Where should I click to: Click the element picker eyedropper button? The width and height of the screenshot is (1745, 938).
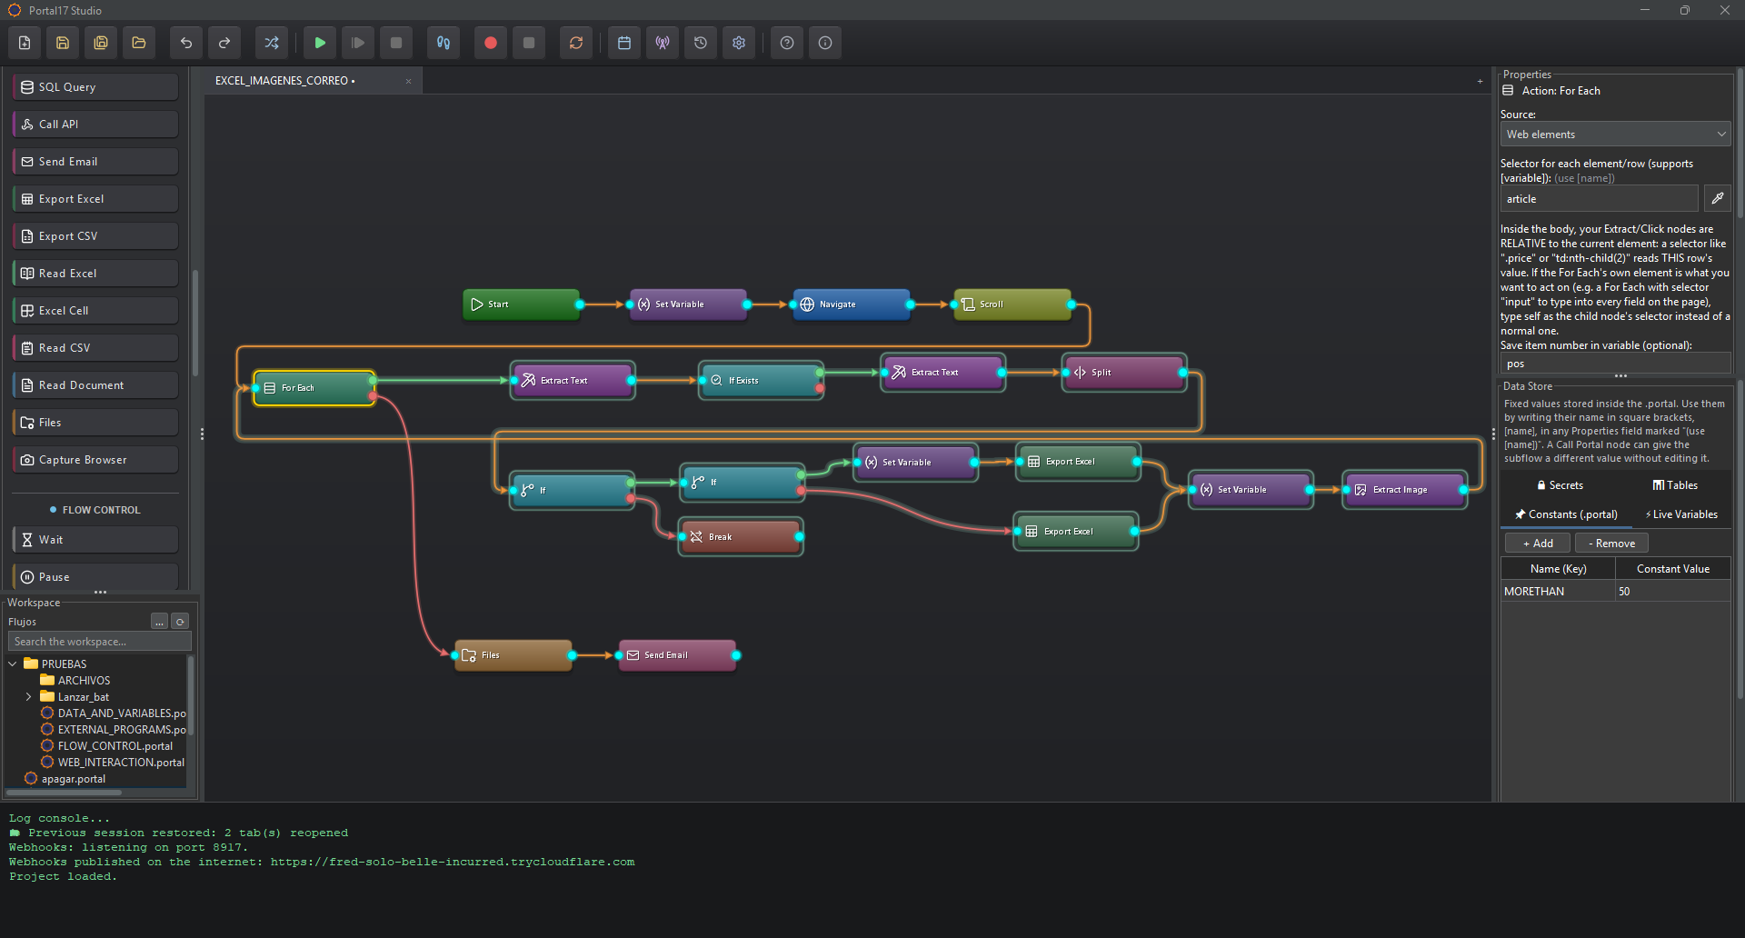click(x=1717, y=198)
